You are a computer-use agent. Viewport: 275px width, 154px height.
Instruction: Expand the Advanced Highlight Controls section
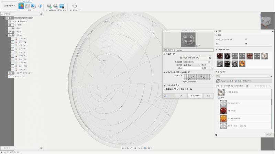click(164, 89)
